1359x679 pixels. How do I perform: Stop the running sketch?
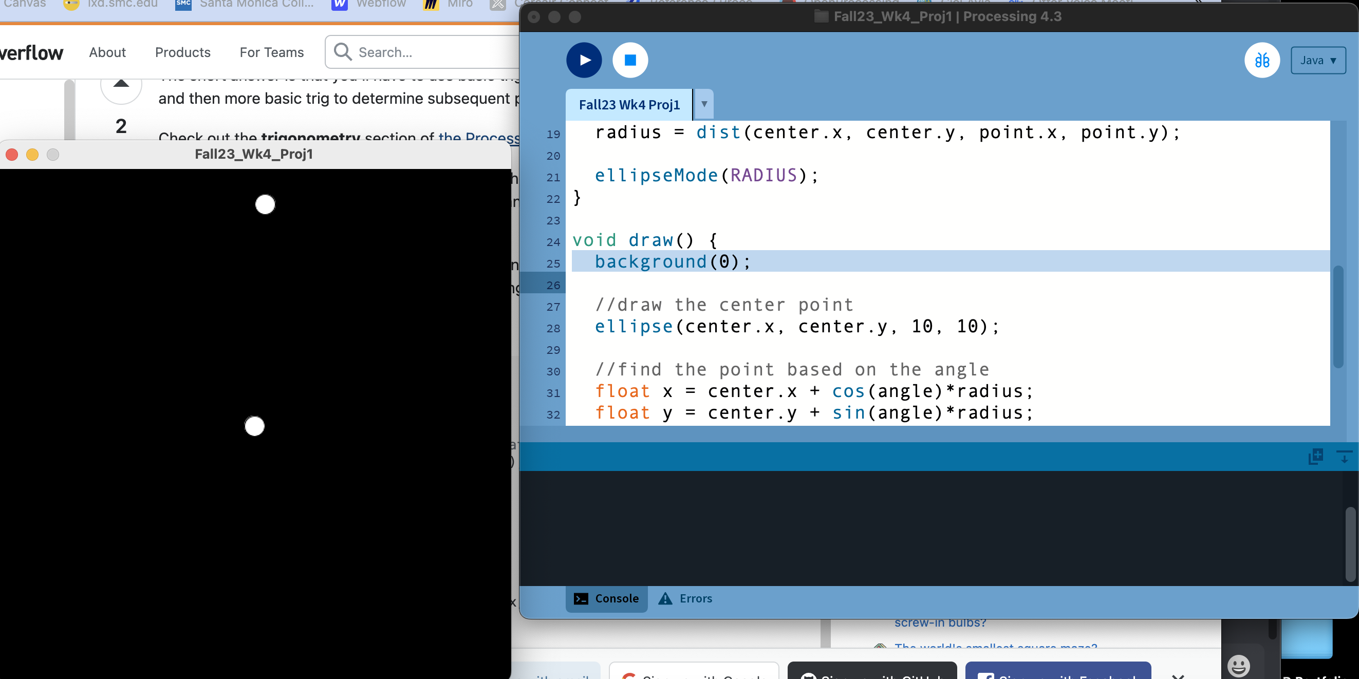630,60
